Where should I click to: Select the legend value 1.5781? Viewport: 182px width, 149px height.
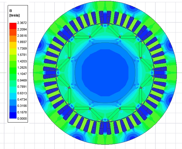click(x=22, y=55)
